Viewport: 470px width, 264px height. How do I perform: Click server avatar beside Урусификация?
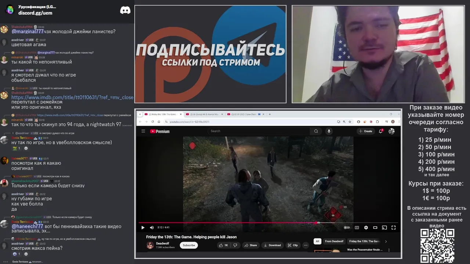(10, 10)
